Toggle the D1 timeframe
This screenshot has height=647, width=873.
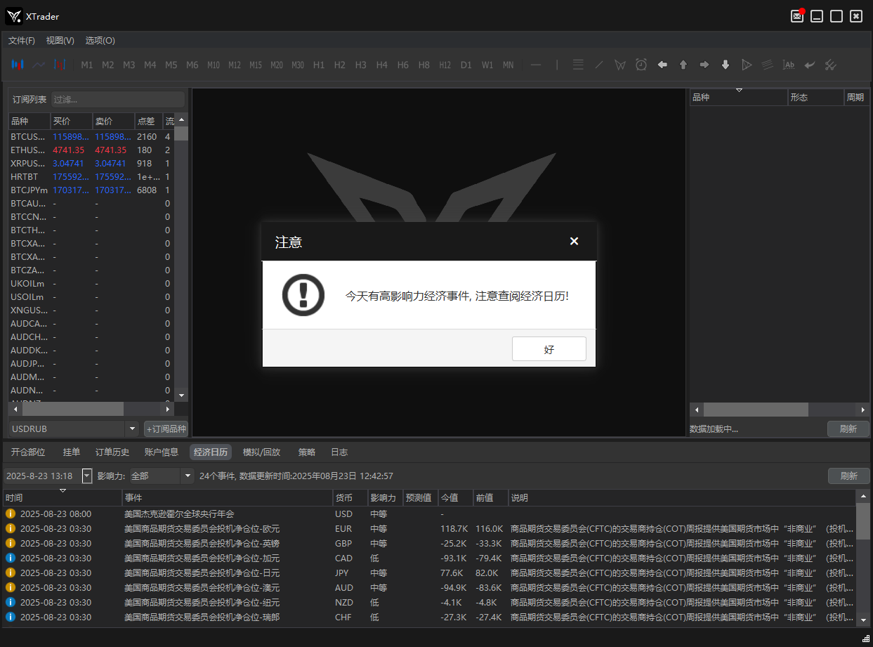coord(466,65)
